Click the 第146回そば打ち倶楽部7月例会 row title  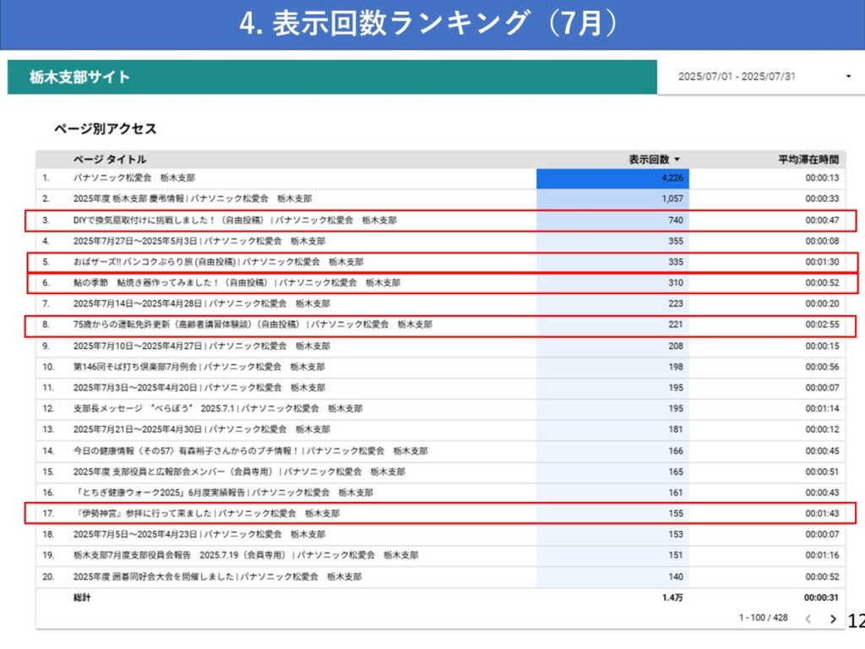coord(199,367)
